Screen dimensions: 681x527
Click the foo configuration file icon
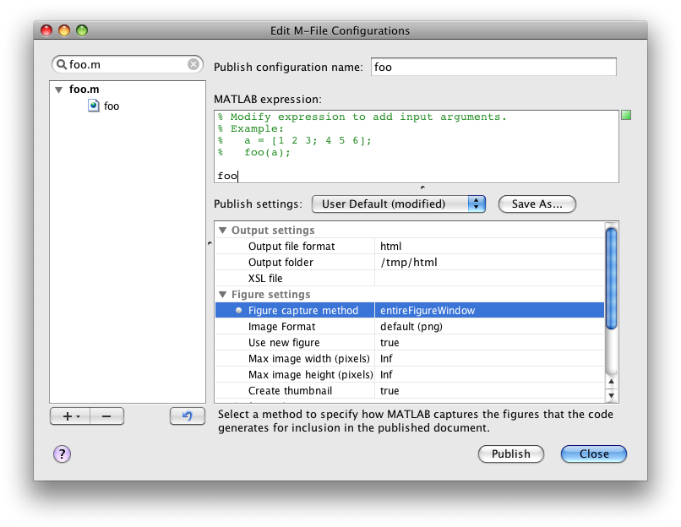point(94,106)
